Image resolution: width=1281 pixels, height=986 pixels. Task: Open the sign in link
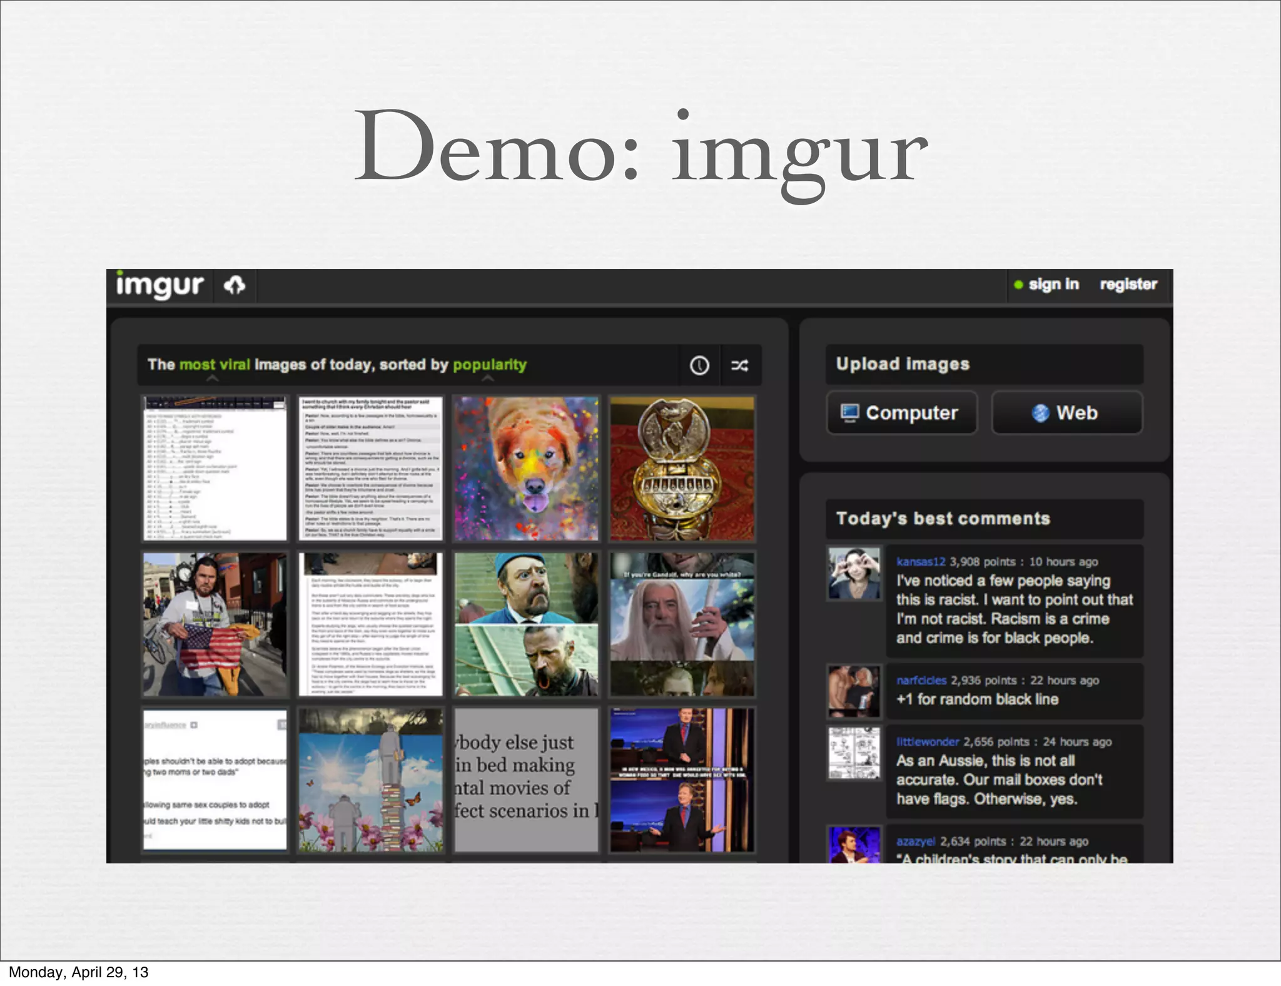click(x=1054, y=284)
